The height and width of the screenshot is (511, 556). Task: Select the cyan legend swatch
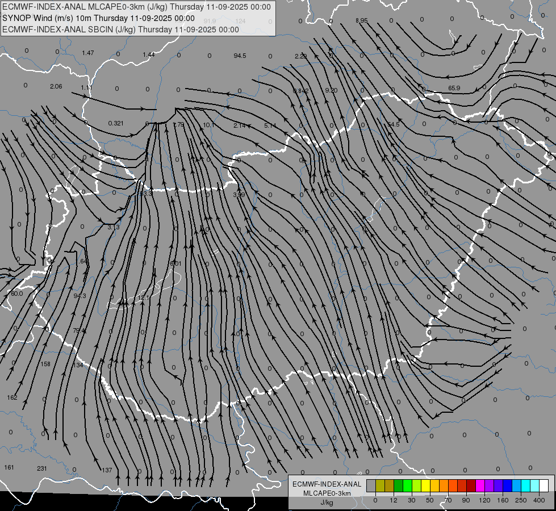click(x=526, y=485)
